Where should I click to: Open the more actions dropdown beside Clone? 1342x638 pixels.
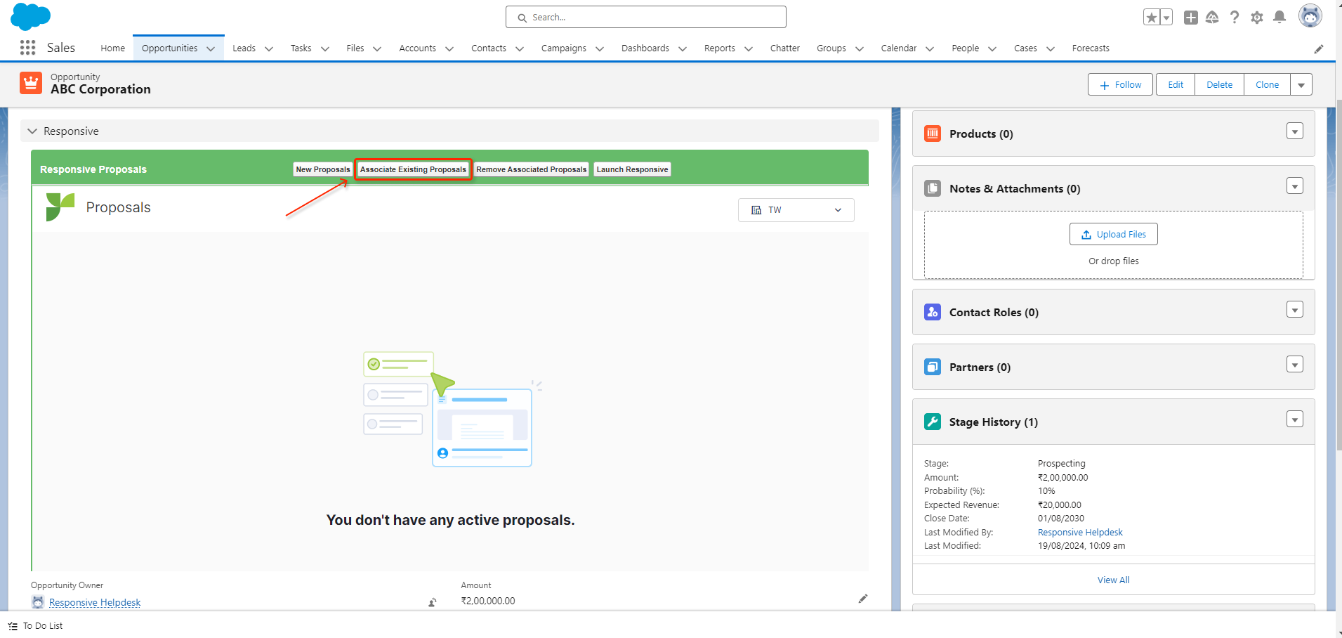pos(1301,84)
